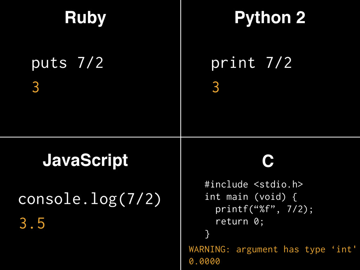Viewport: 360px width, 270px height.
Task: Click the orange 3 under Python 2
Action: [x=216, y=87]
